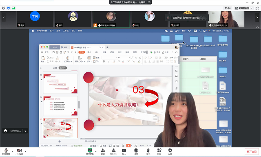
Task: Click the 说点什么 chat input box
Action: tap(15, 131)
